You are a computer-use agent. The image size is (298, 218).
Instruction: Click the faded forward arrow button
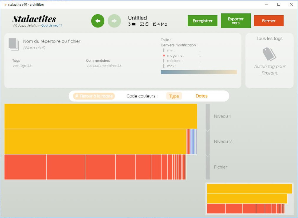[x=114, y=21]
